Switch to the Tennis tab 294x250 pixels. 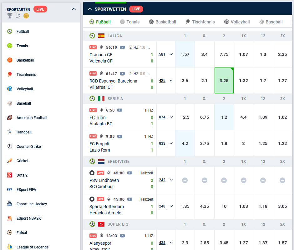tap(130, 22)
